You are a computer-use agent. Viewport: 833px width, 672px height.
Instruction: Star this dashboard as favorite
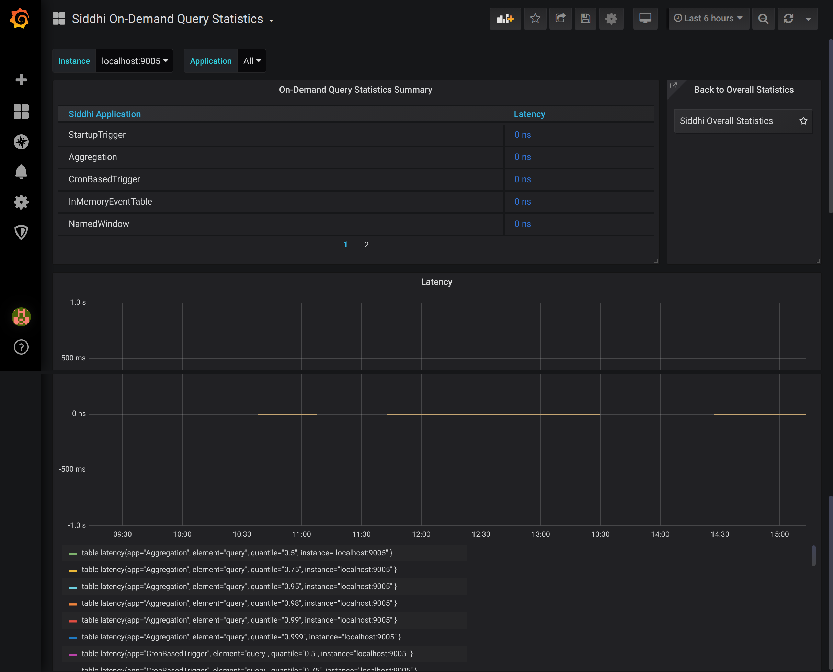(535, 18)
